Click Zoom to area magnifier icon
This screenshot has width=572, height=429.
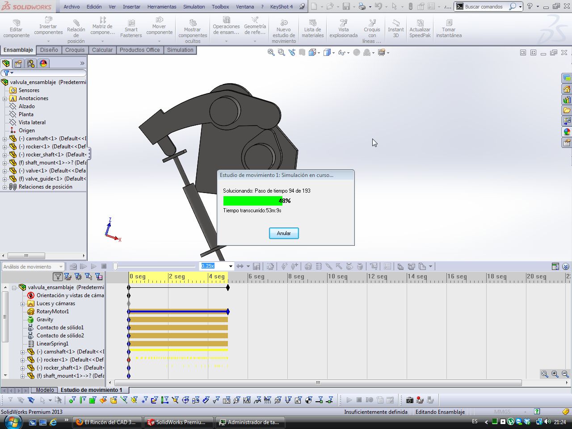(x=281, y=52)
